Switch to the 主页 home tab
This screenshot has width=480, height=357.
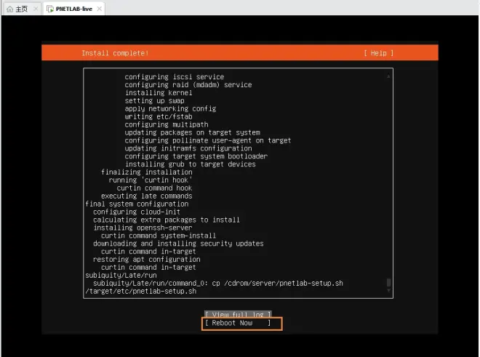21,9
